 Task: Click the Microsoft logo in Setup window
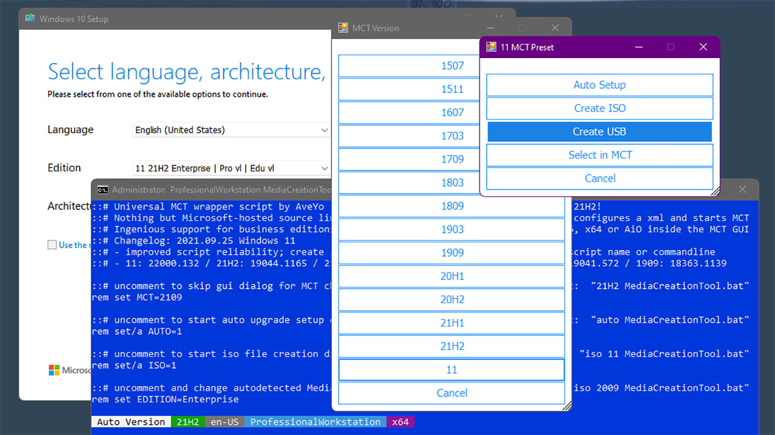click(x=54, y=370)
